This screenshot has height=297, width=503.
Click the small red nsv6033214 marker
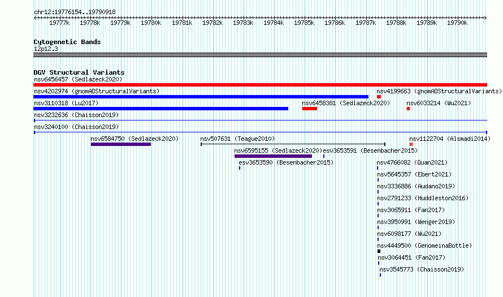[409, 109]
